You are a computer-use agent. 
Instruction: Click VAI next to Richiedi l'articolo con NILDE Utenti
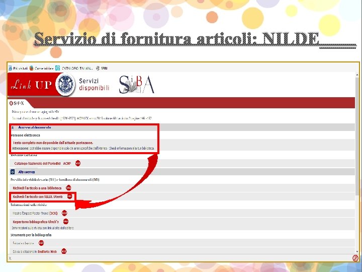[x=69, y=196]
